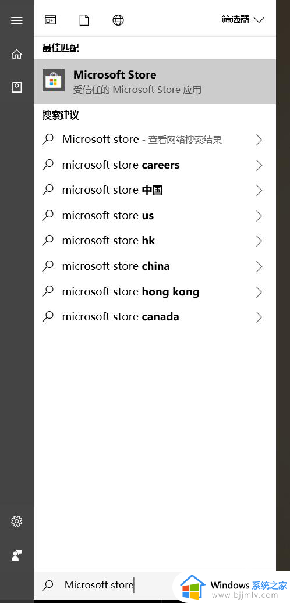Open the notebook icon in the sidebar
290x603 pixels.
[x=16, y=87]
